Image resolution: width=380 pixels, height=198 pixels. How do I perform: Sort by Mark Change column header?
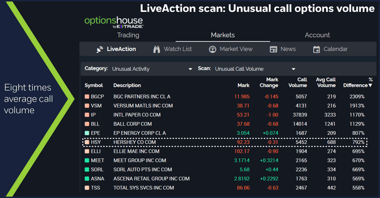pos(272,82)
